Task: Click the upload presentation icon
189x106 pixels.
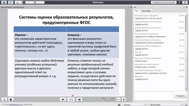Action: pos(4,100)
